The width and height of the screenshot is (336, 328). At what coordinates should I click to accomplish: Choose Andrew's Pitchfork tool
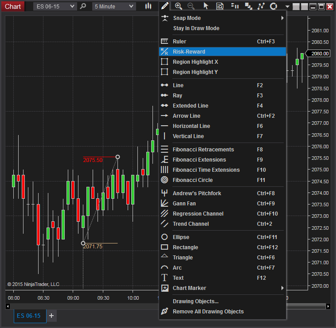point(223,193)
